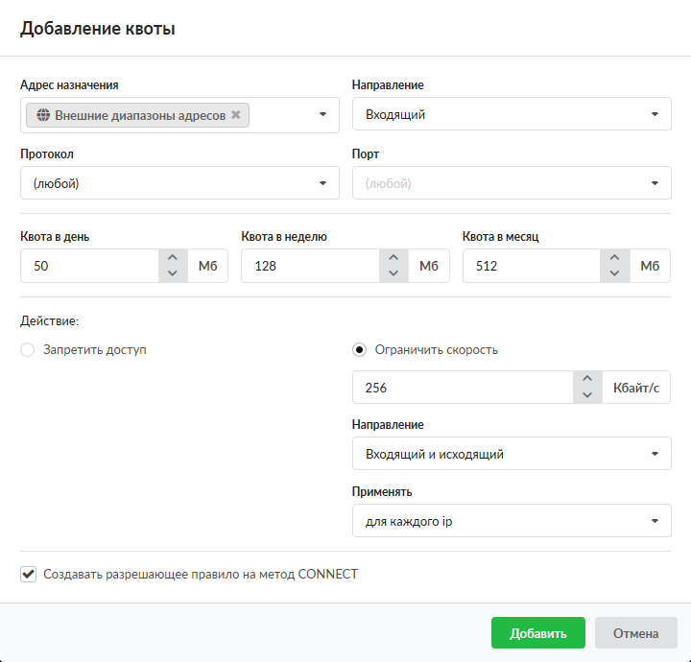Click the 'Квота в месяц' input field
This screenshot has height=662, width=691.
(531, 266)
